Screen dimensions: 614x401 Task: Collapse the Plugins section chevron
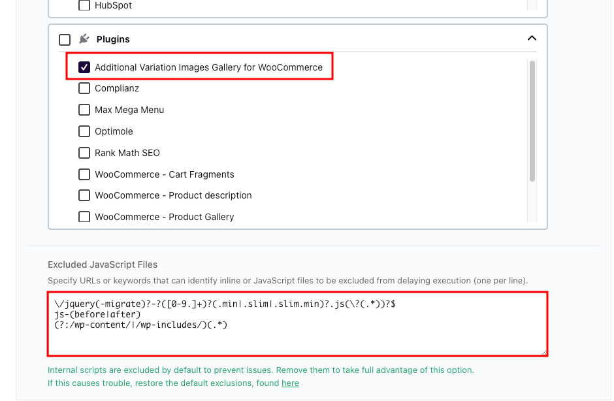pos(532,38)
